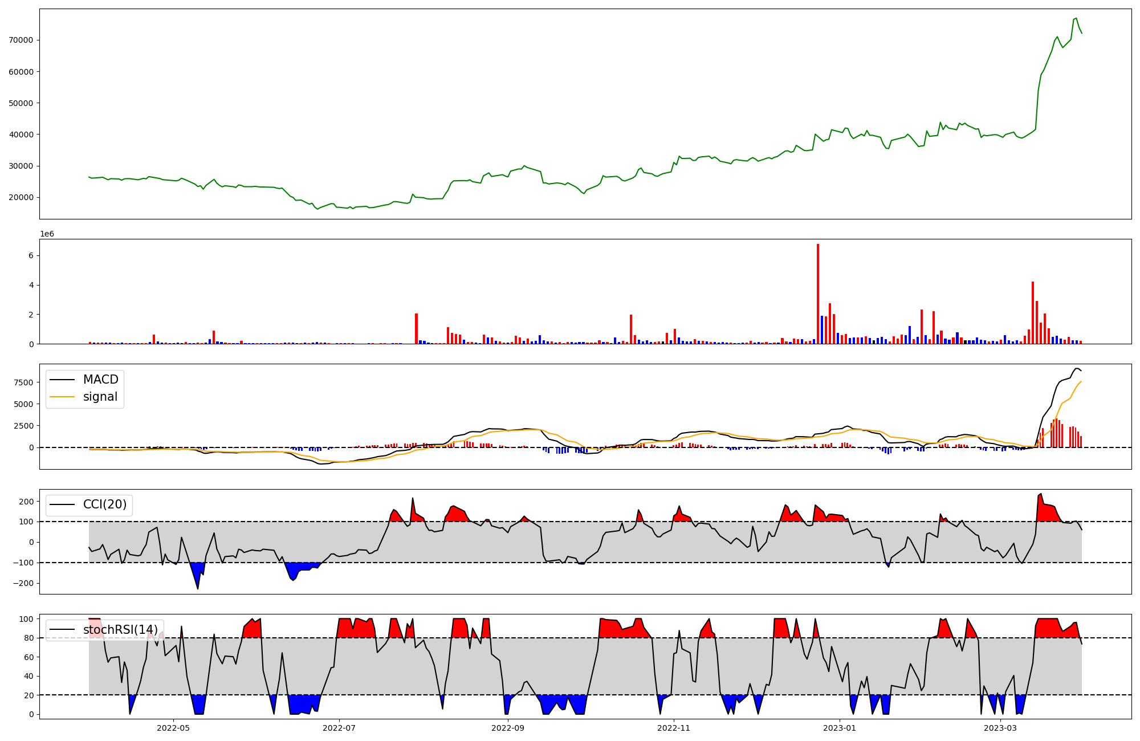Click the black MACD line swatch in legend
Viewport: 1140px width, 741px height.
click(x=62, y=380)
